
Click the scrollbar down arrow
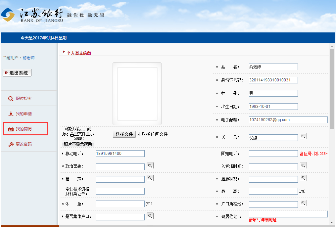(x=332, y=222)
